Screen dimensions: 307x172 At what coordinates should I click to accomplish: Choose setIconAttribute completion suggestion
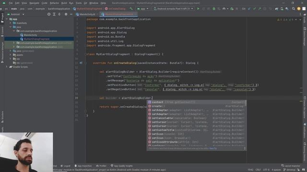[x=196, y=142]
